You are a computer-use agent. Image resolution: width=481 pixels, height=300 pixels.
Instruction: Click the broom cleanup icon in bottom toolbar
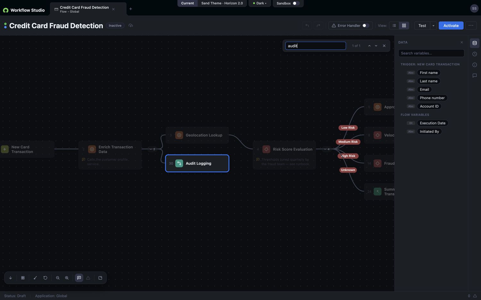tap(35, 278)
